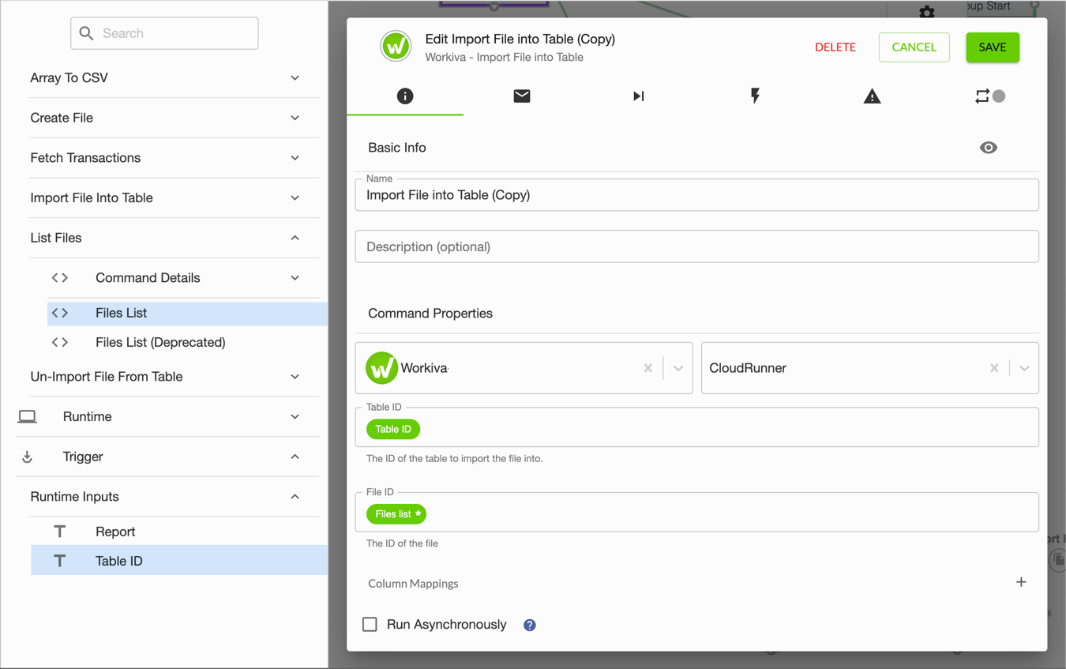The image size is (1066, 669).
Task: Click the Description optional field
Action: tap(697, 246)
